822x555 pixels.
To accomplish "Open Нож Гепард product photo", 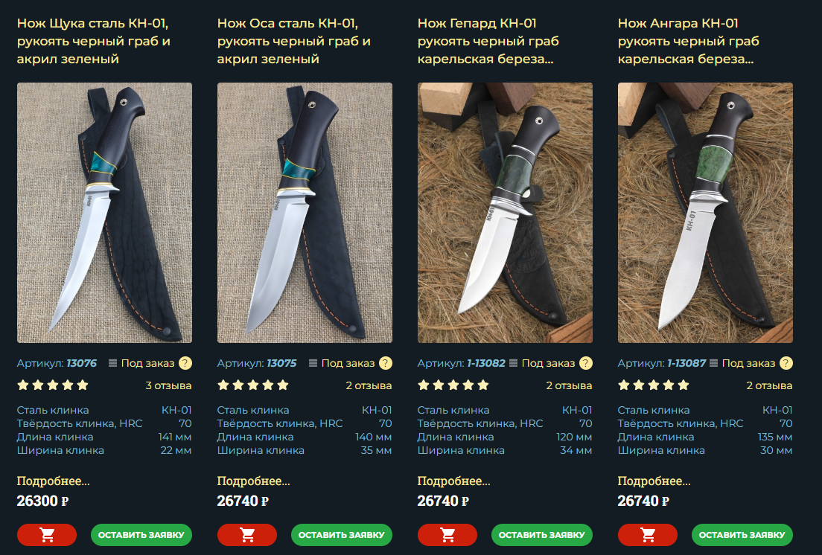I will point(505,213).
